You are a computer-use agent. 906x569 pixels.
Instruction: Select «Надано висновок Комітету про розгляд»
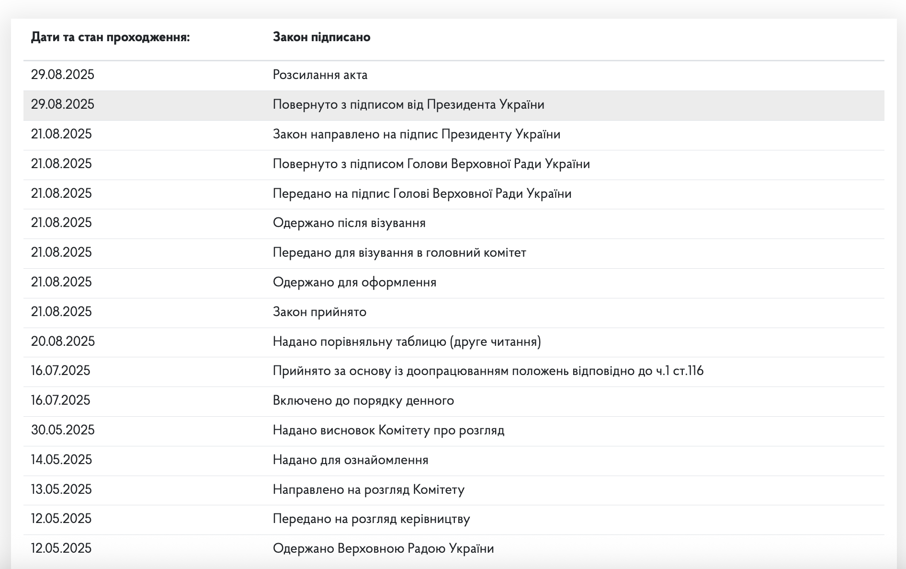click(x=388, y=430)
